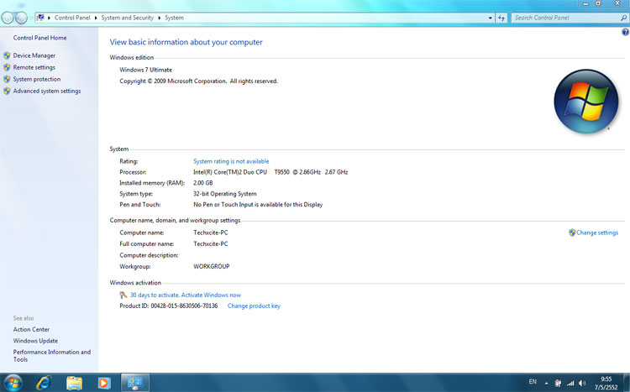630x392 pixels.
Task: Click the computer icon in address bar
Action: point(40,18)
